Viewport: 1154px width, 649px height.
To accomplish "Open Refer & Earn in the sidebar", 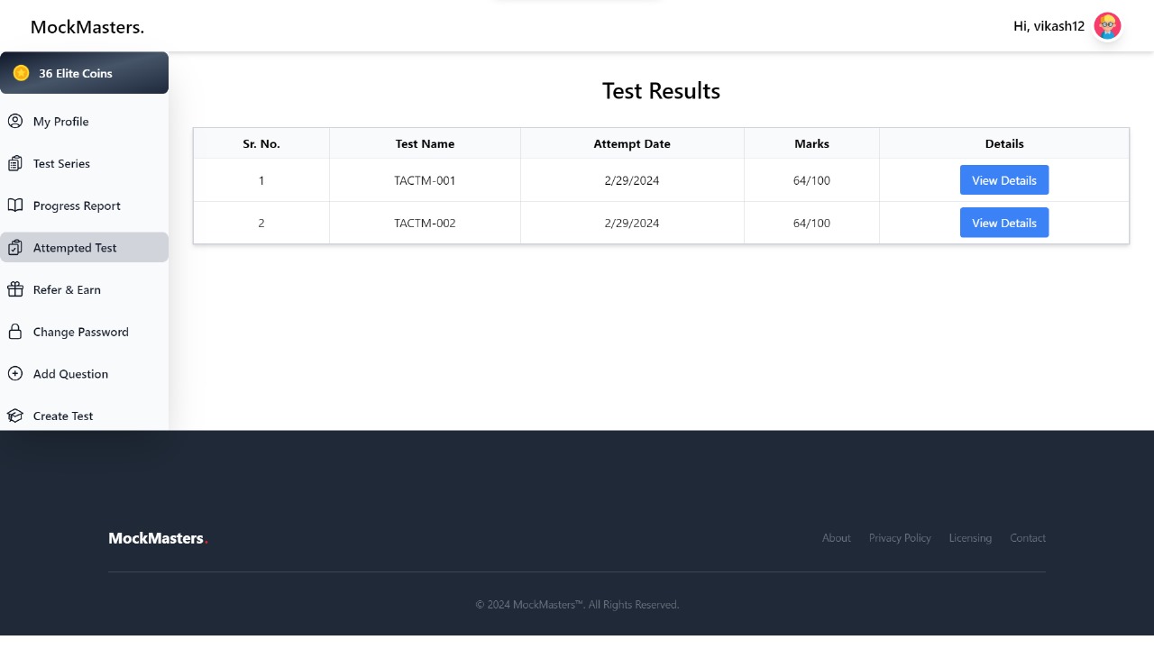I will 84,289.
